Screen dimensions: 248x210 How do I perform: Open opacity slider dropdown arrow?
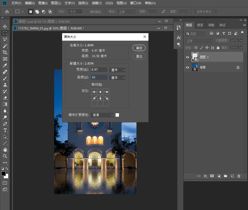pyautogui.click(x=241, y=40)
